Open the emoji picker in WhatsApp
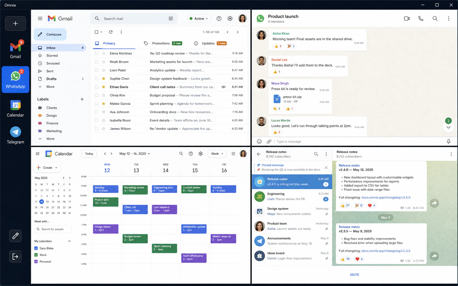The height and width of the screenshot is (286, 458). 259,142
